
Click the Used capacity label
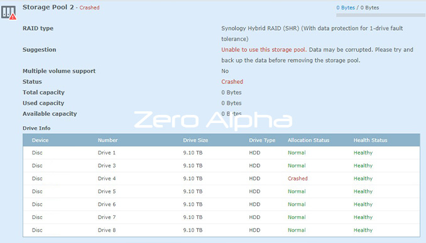tap(43, 103)
